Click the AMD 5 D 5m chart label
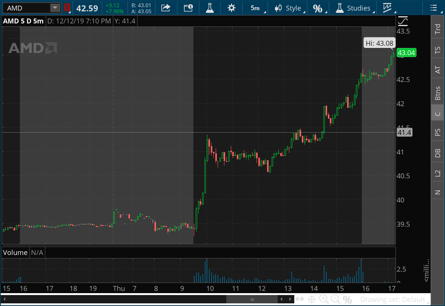 [23, 21]
